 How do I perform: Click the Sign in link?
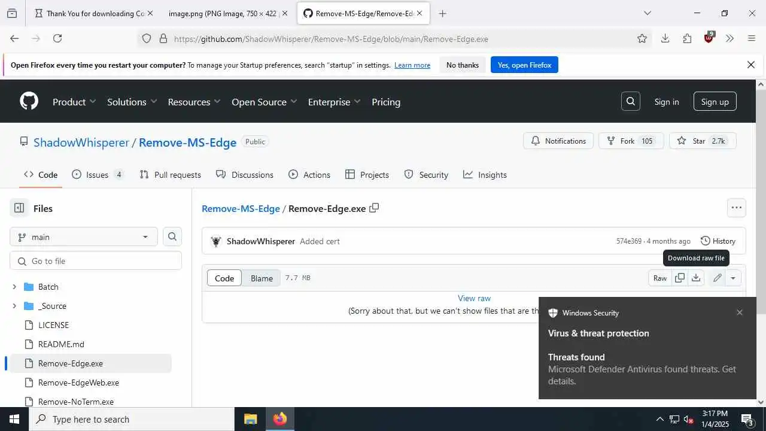pyautogui.click(x=667, y=102)
